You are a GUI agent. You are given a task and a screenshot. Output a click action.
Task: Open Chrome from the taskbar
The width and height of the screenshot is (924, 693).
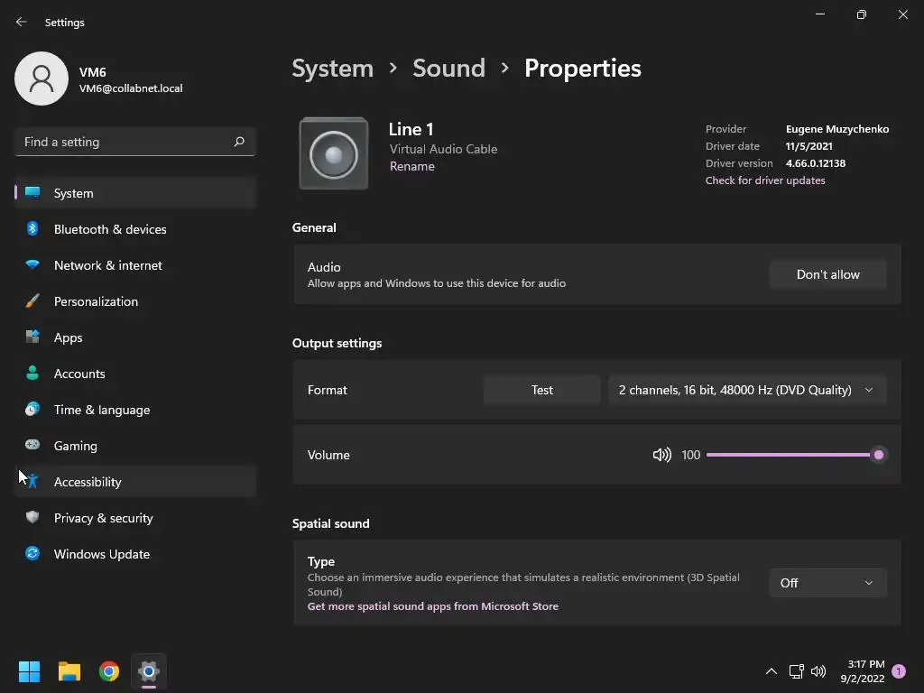tap(109, 671)
